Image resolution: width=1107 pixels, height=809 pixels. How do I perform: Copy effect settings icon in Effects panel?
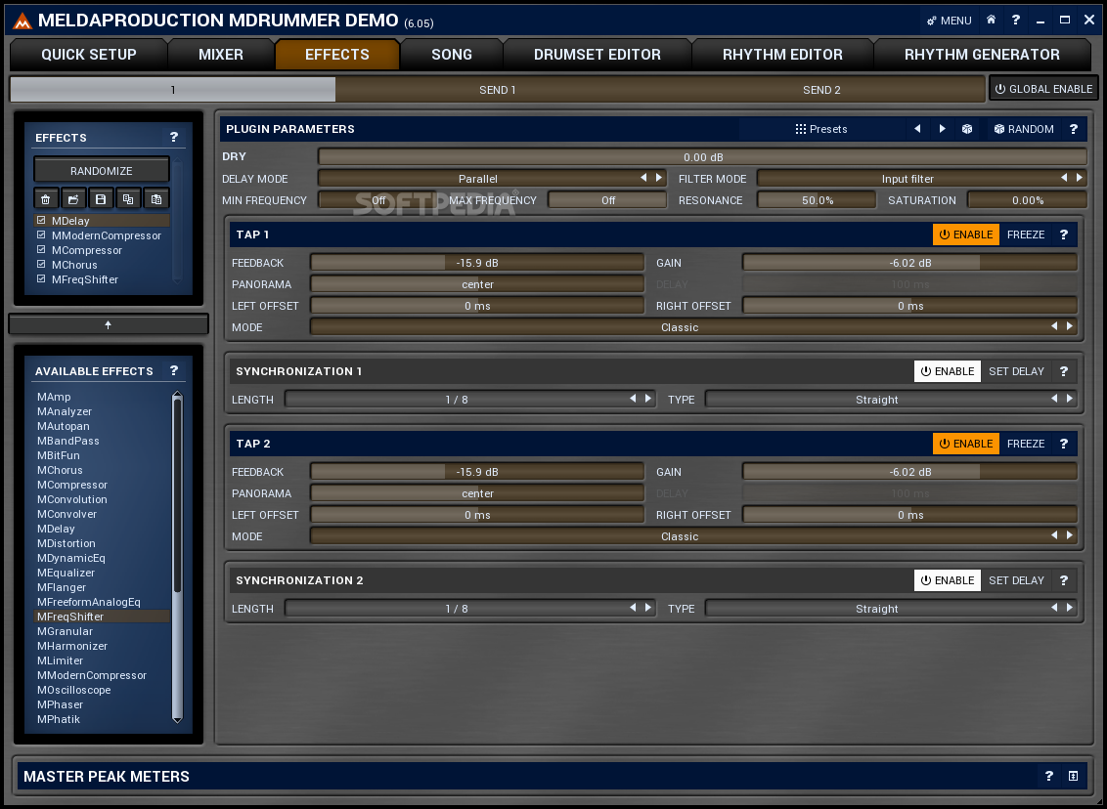(x=128, y=199)
